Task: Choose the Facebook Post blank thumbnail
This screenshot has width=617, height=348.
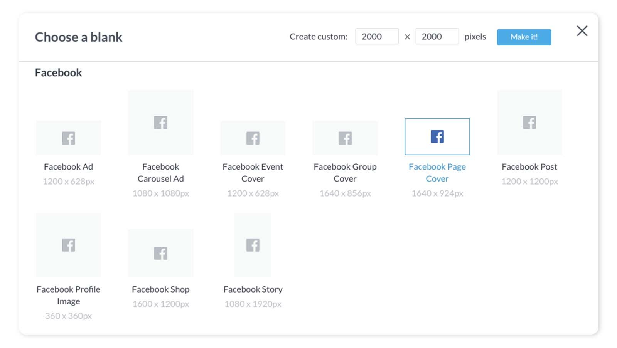Action: (x=529, y=123)
